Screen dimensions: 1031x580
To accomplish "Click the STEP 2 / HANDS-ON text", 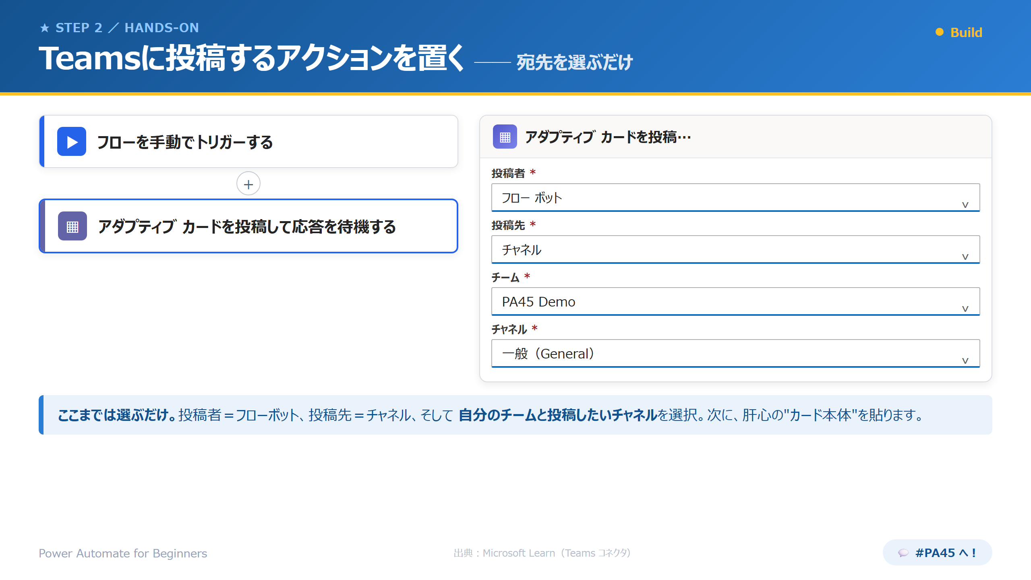I will click(127, 28).
